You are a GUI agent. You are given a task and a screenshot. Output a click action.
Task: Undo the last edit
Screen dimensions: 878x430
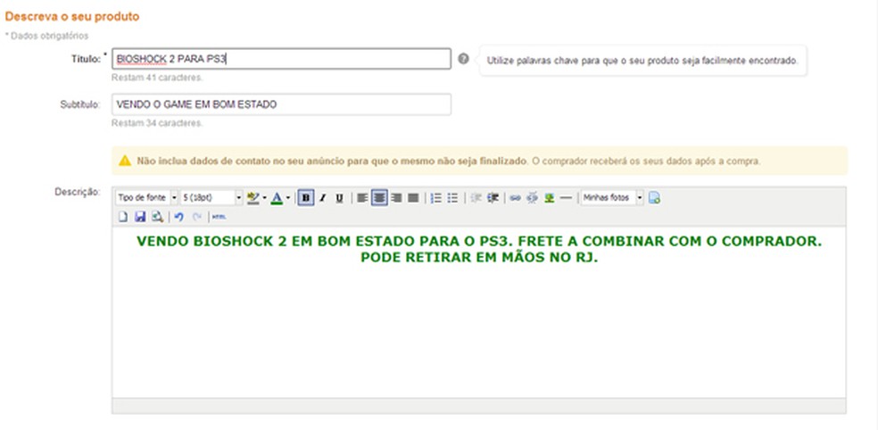(x=179, y=217)
